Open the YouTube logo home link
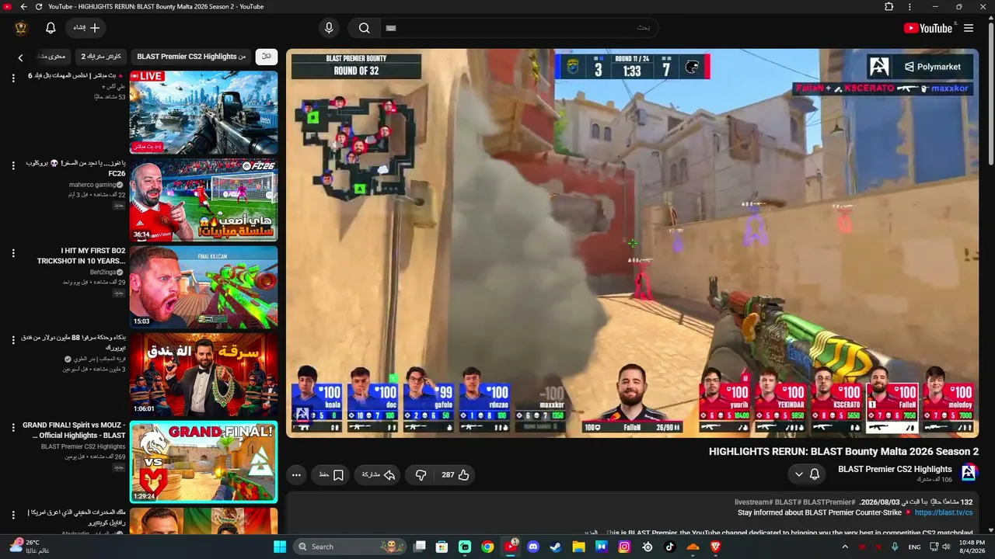The image size is (995, 559). click(927, 28)
